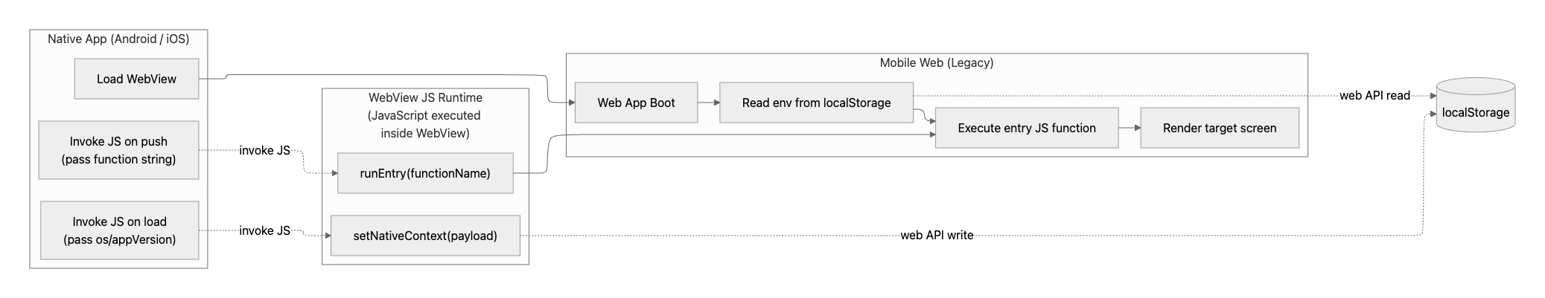The height and width of the screenshot is (298, 1545).
Task: Click the localStorage database cylinder
Action: 1475,106
